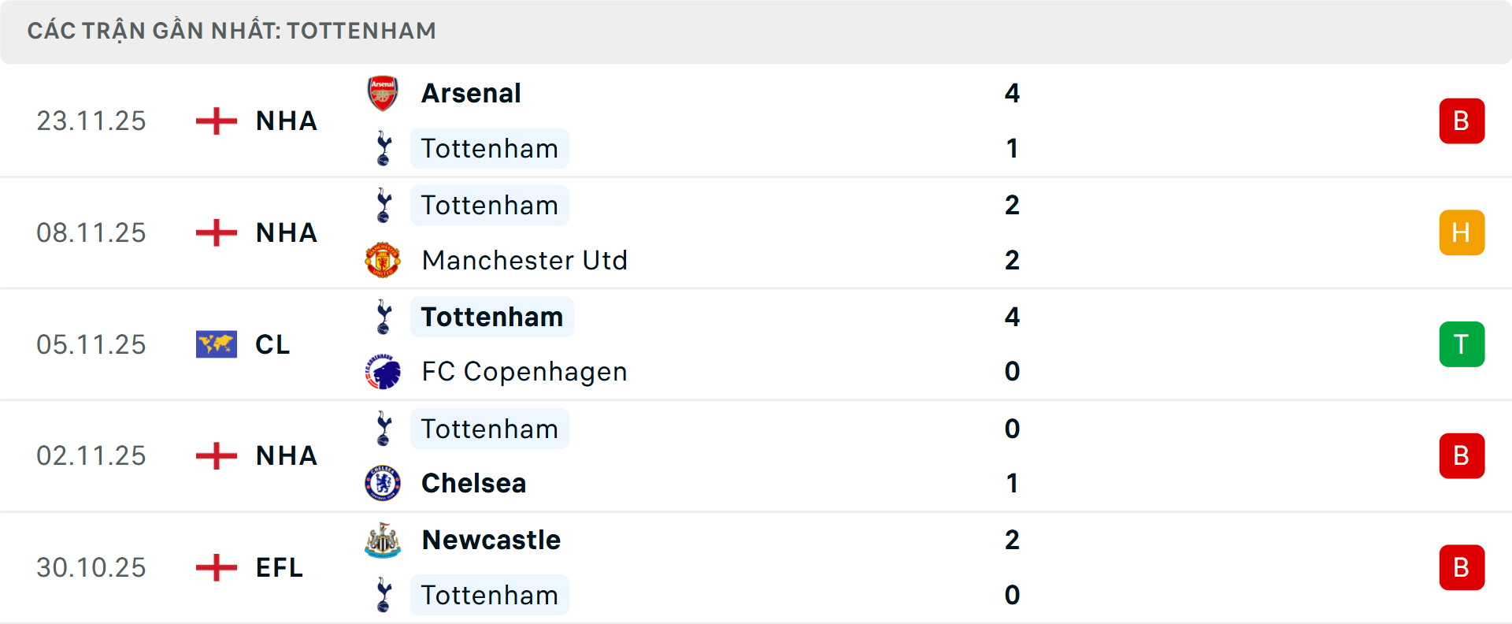Click the Tottenham team name link
Viewport: 1512px width, 624px height.
(490, 148)
